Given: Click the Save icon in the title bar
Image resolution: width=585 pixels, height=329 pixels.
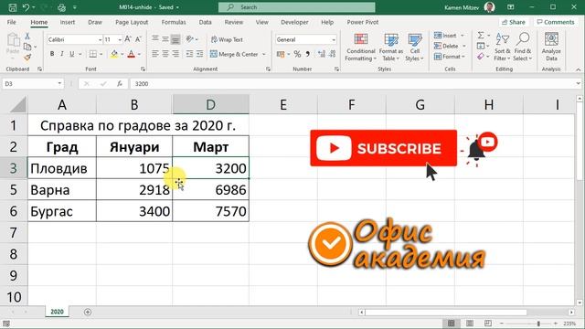Looking at the screenshot, I should 12,7.
